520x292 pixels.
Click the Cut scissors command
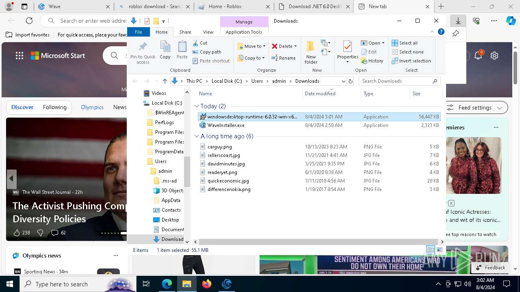point(200,43)
